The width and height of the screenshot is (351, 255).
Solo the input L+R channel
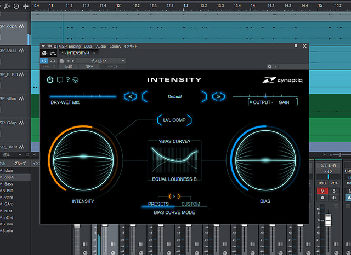[x=334, y=191]
